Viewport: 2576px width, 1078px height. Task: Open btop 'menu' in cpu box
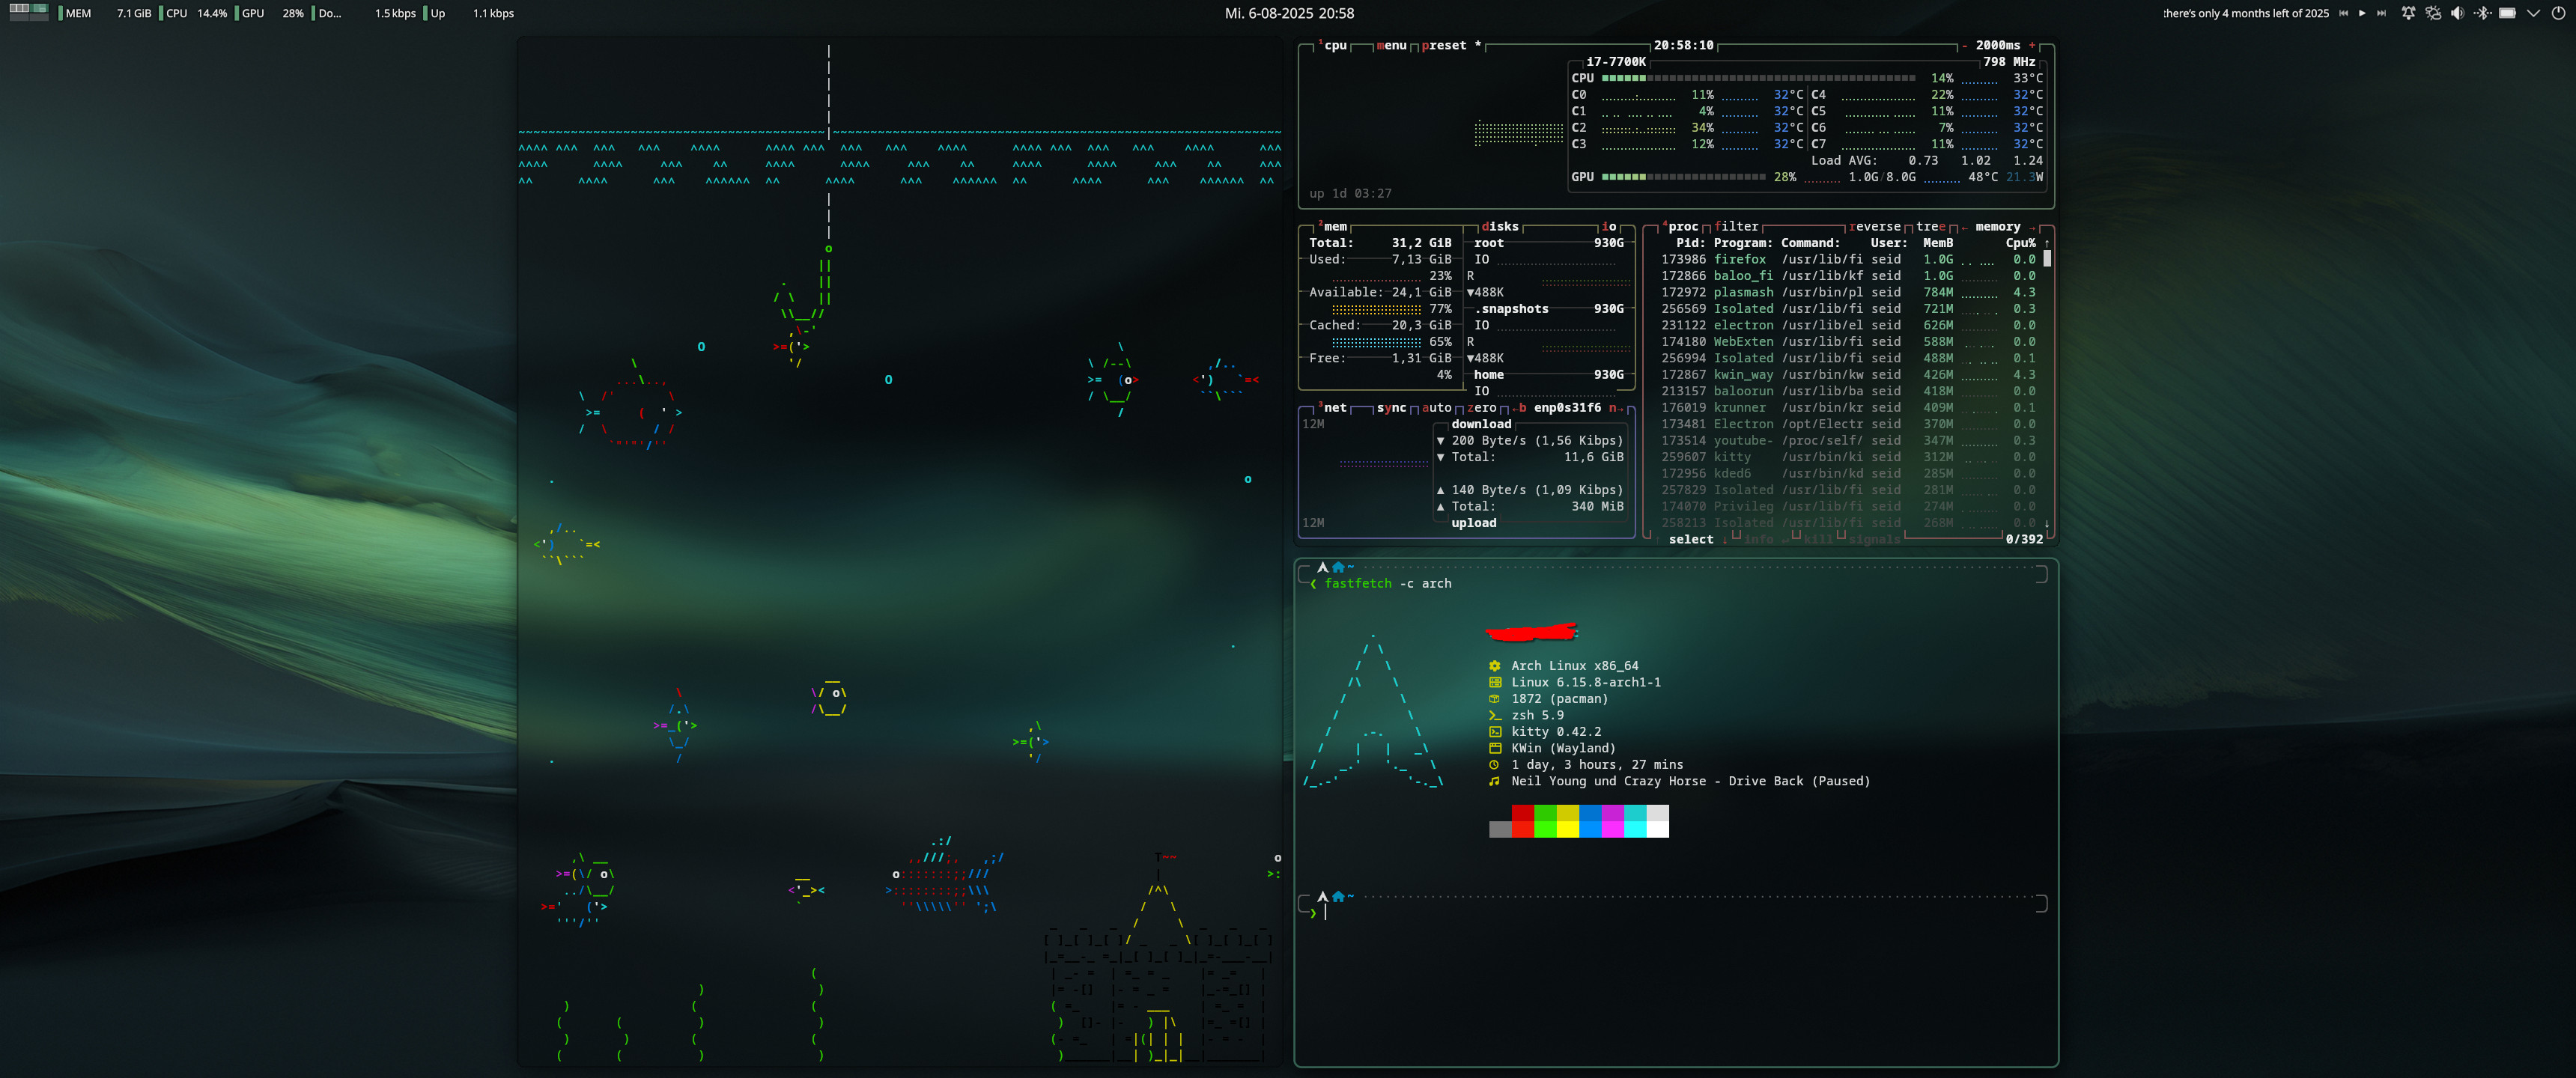1391,45
